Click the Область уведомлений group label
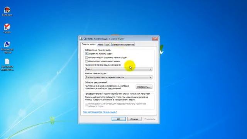 point(96,82)
